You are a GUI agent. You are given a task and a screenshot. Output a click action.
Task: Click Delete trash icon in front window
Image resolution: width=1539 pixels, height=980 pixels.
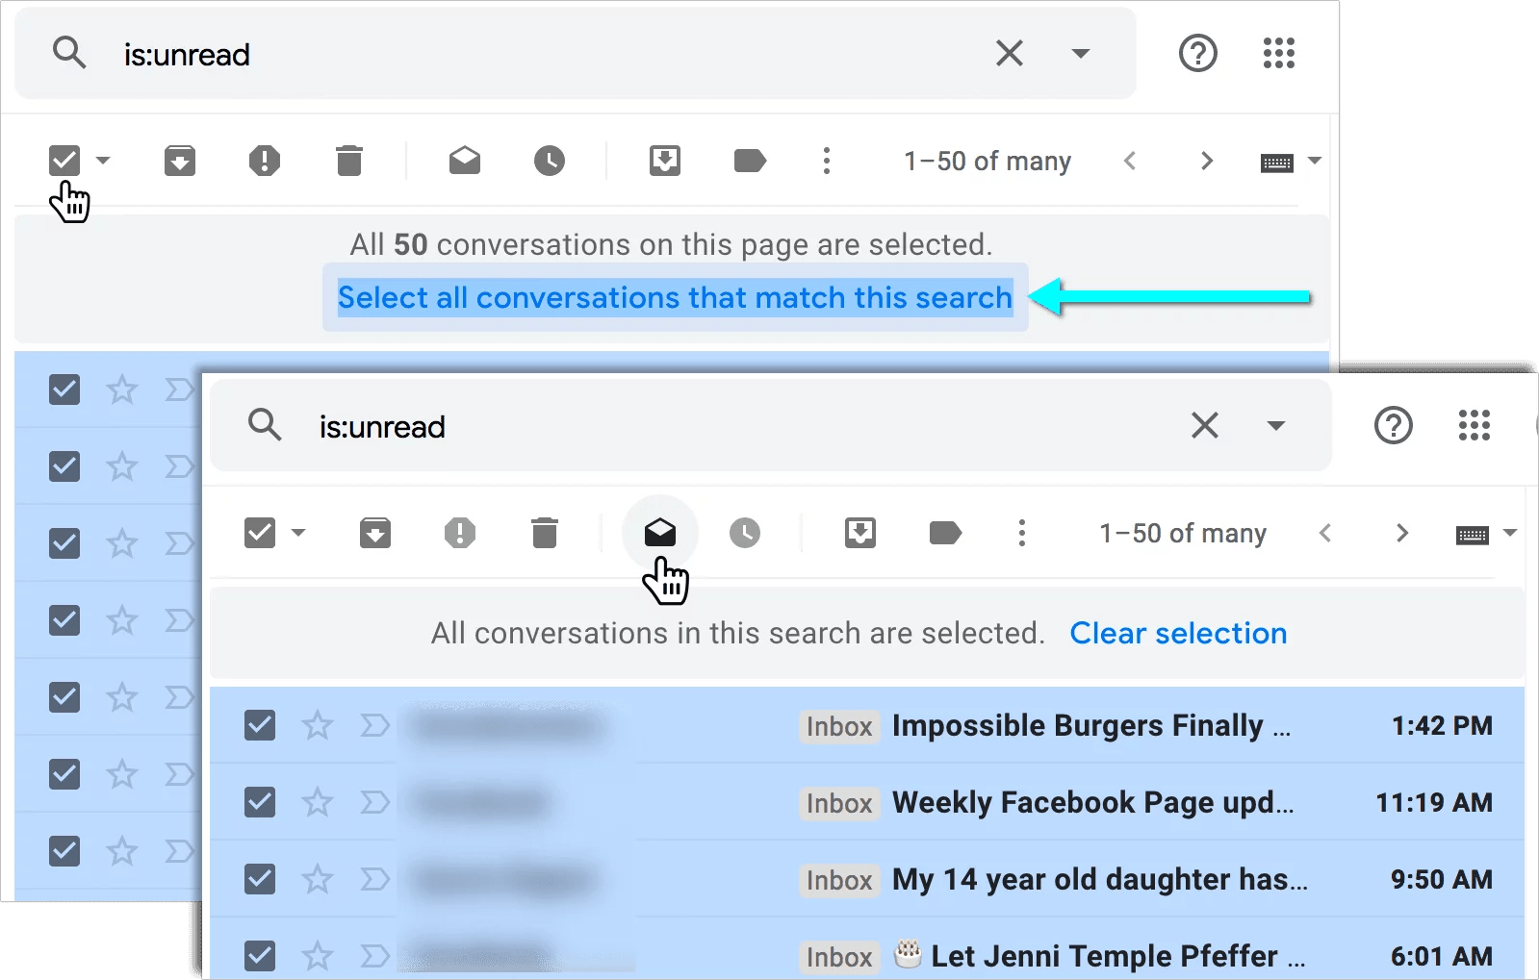(545, 533)
